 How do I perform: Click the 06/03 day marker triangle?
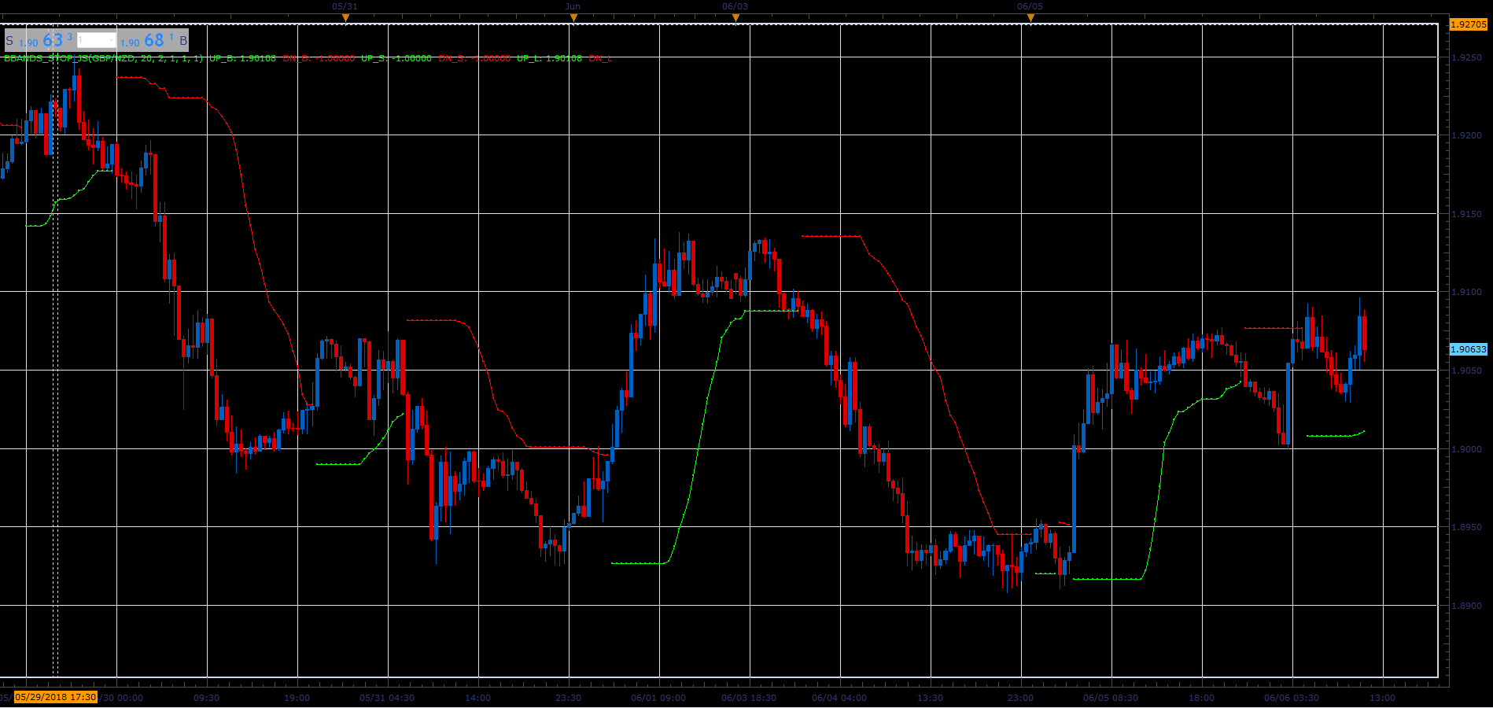coord(735,17)
